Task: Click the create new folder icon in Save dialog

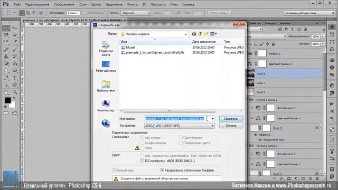Action: pyautogui.click(x=206, y=34)
